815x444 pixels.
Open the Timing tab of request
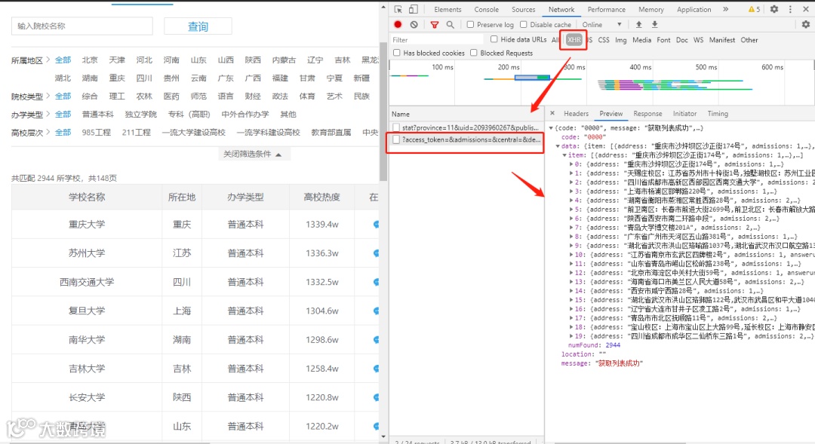coord(718,113)
